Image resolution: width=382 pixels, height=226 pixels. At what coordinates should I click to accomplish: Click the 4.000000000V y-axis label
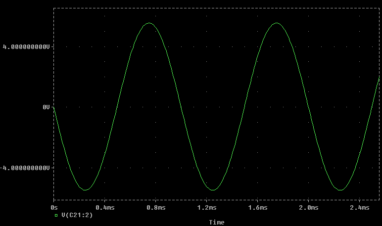26,47
